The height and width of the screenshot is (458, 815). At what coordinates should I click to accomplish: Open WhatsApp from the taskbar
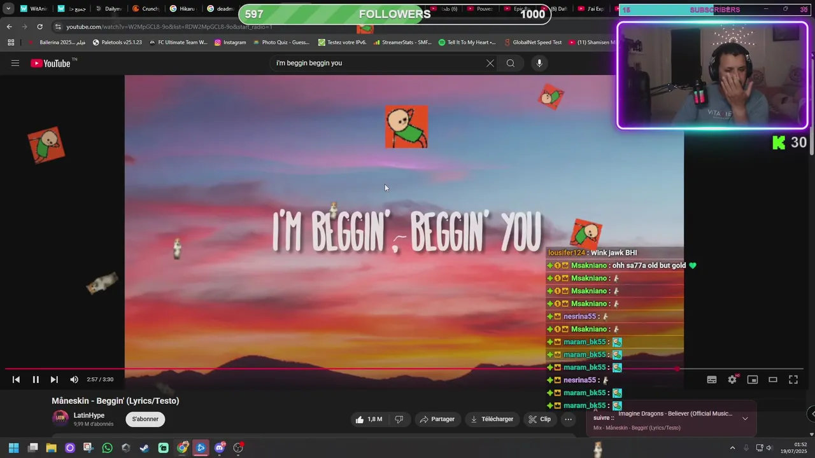(x=107, y=448)
